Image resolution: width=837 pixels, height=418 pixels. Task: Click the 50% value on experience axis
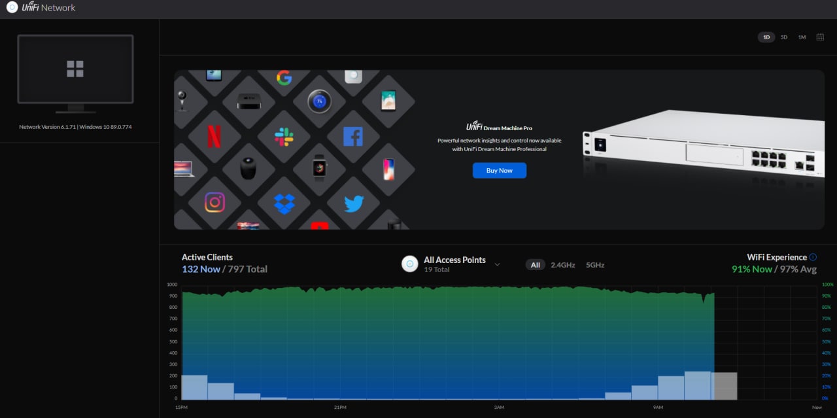827,341
